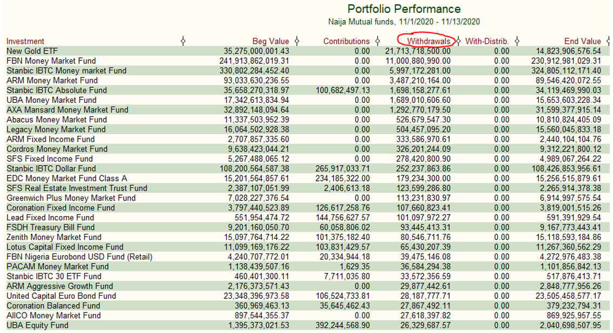This screenshot has height=333, width=613.
Task: Select the UBA Equity Fund row
Action: (308, 325)
